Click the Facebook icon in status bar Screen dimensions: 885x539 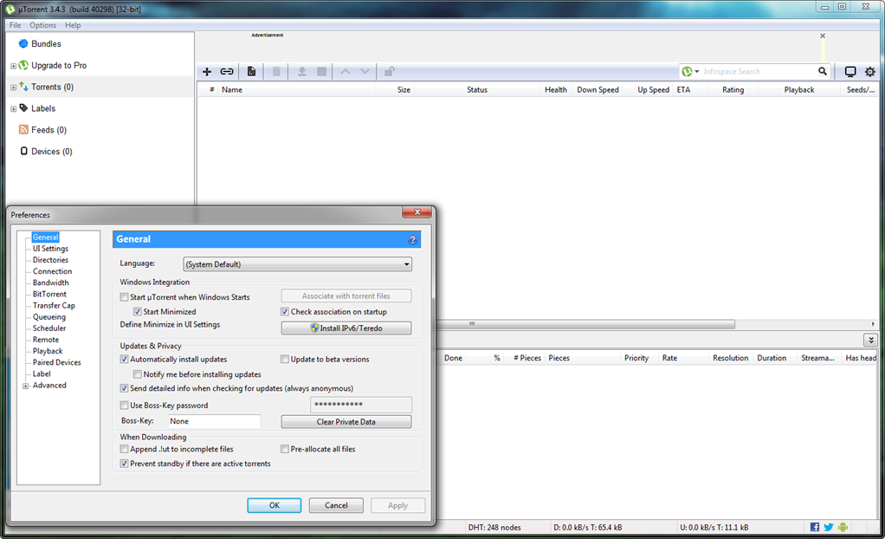(815, 527)
